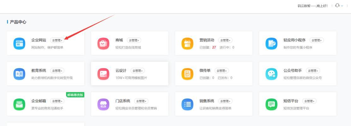The height and width of the screenshot is (126, 351).
Task: Click 去管理 button for 销售系统
Action: pos(225,101)
